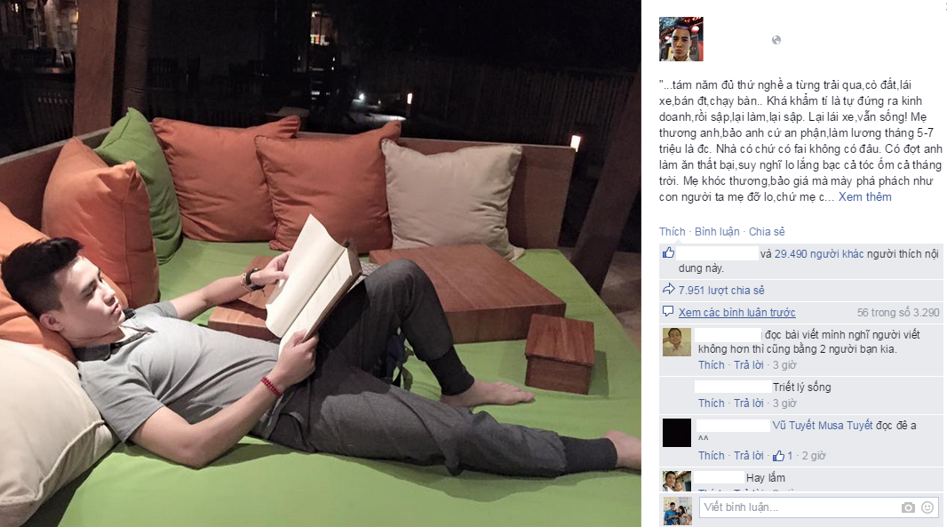947x527 pixels.
Task: Click the globe public privacy icon
Action: click(776, 40)
